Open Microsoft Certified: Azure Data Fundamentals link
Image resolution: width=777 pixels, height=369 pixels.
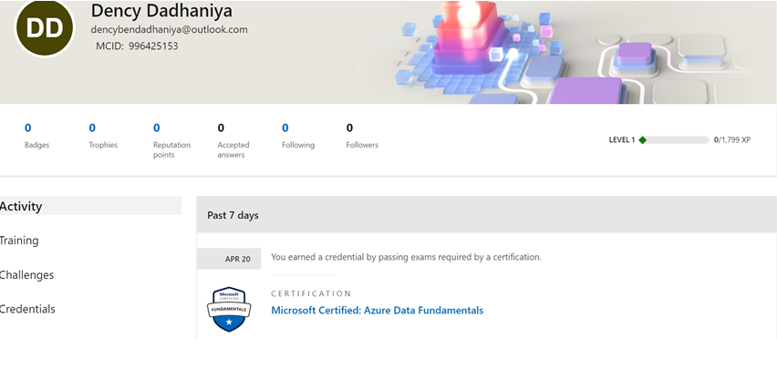pos(378,311)
